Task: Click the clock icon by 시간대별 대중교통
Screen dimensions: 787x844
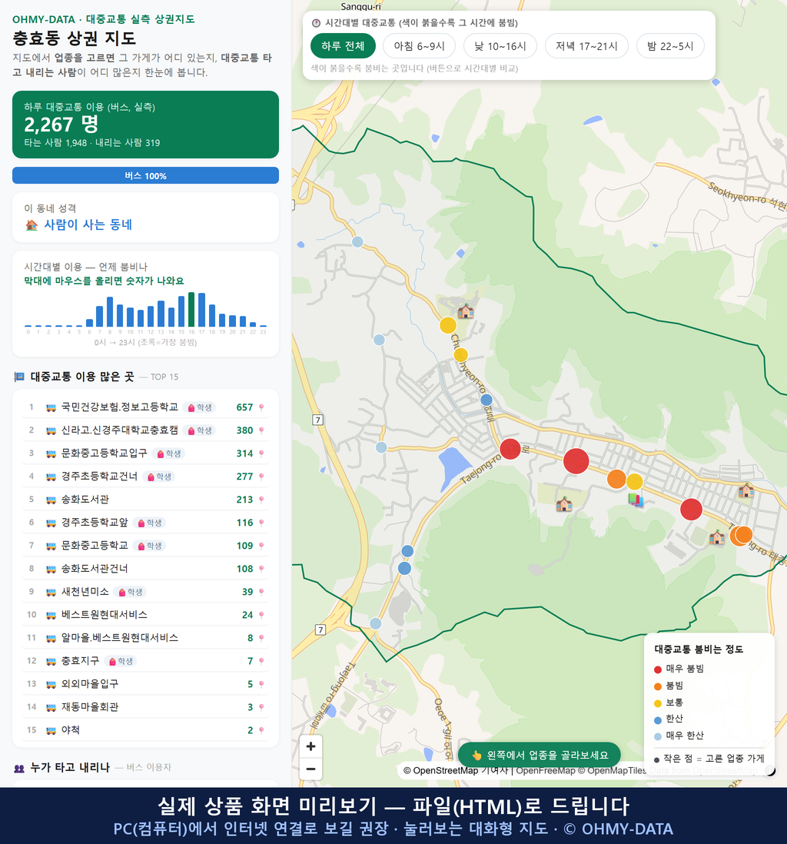Action: tap(316, 23)
